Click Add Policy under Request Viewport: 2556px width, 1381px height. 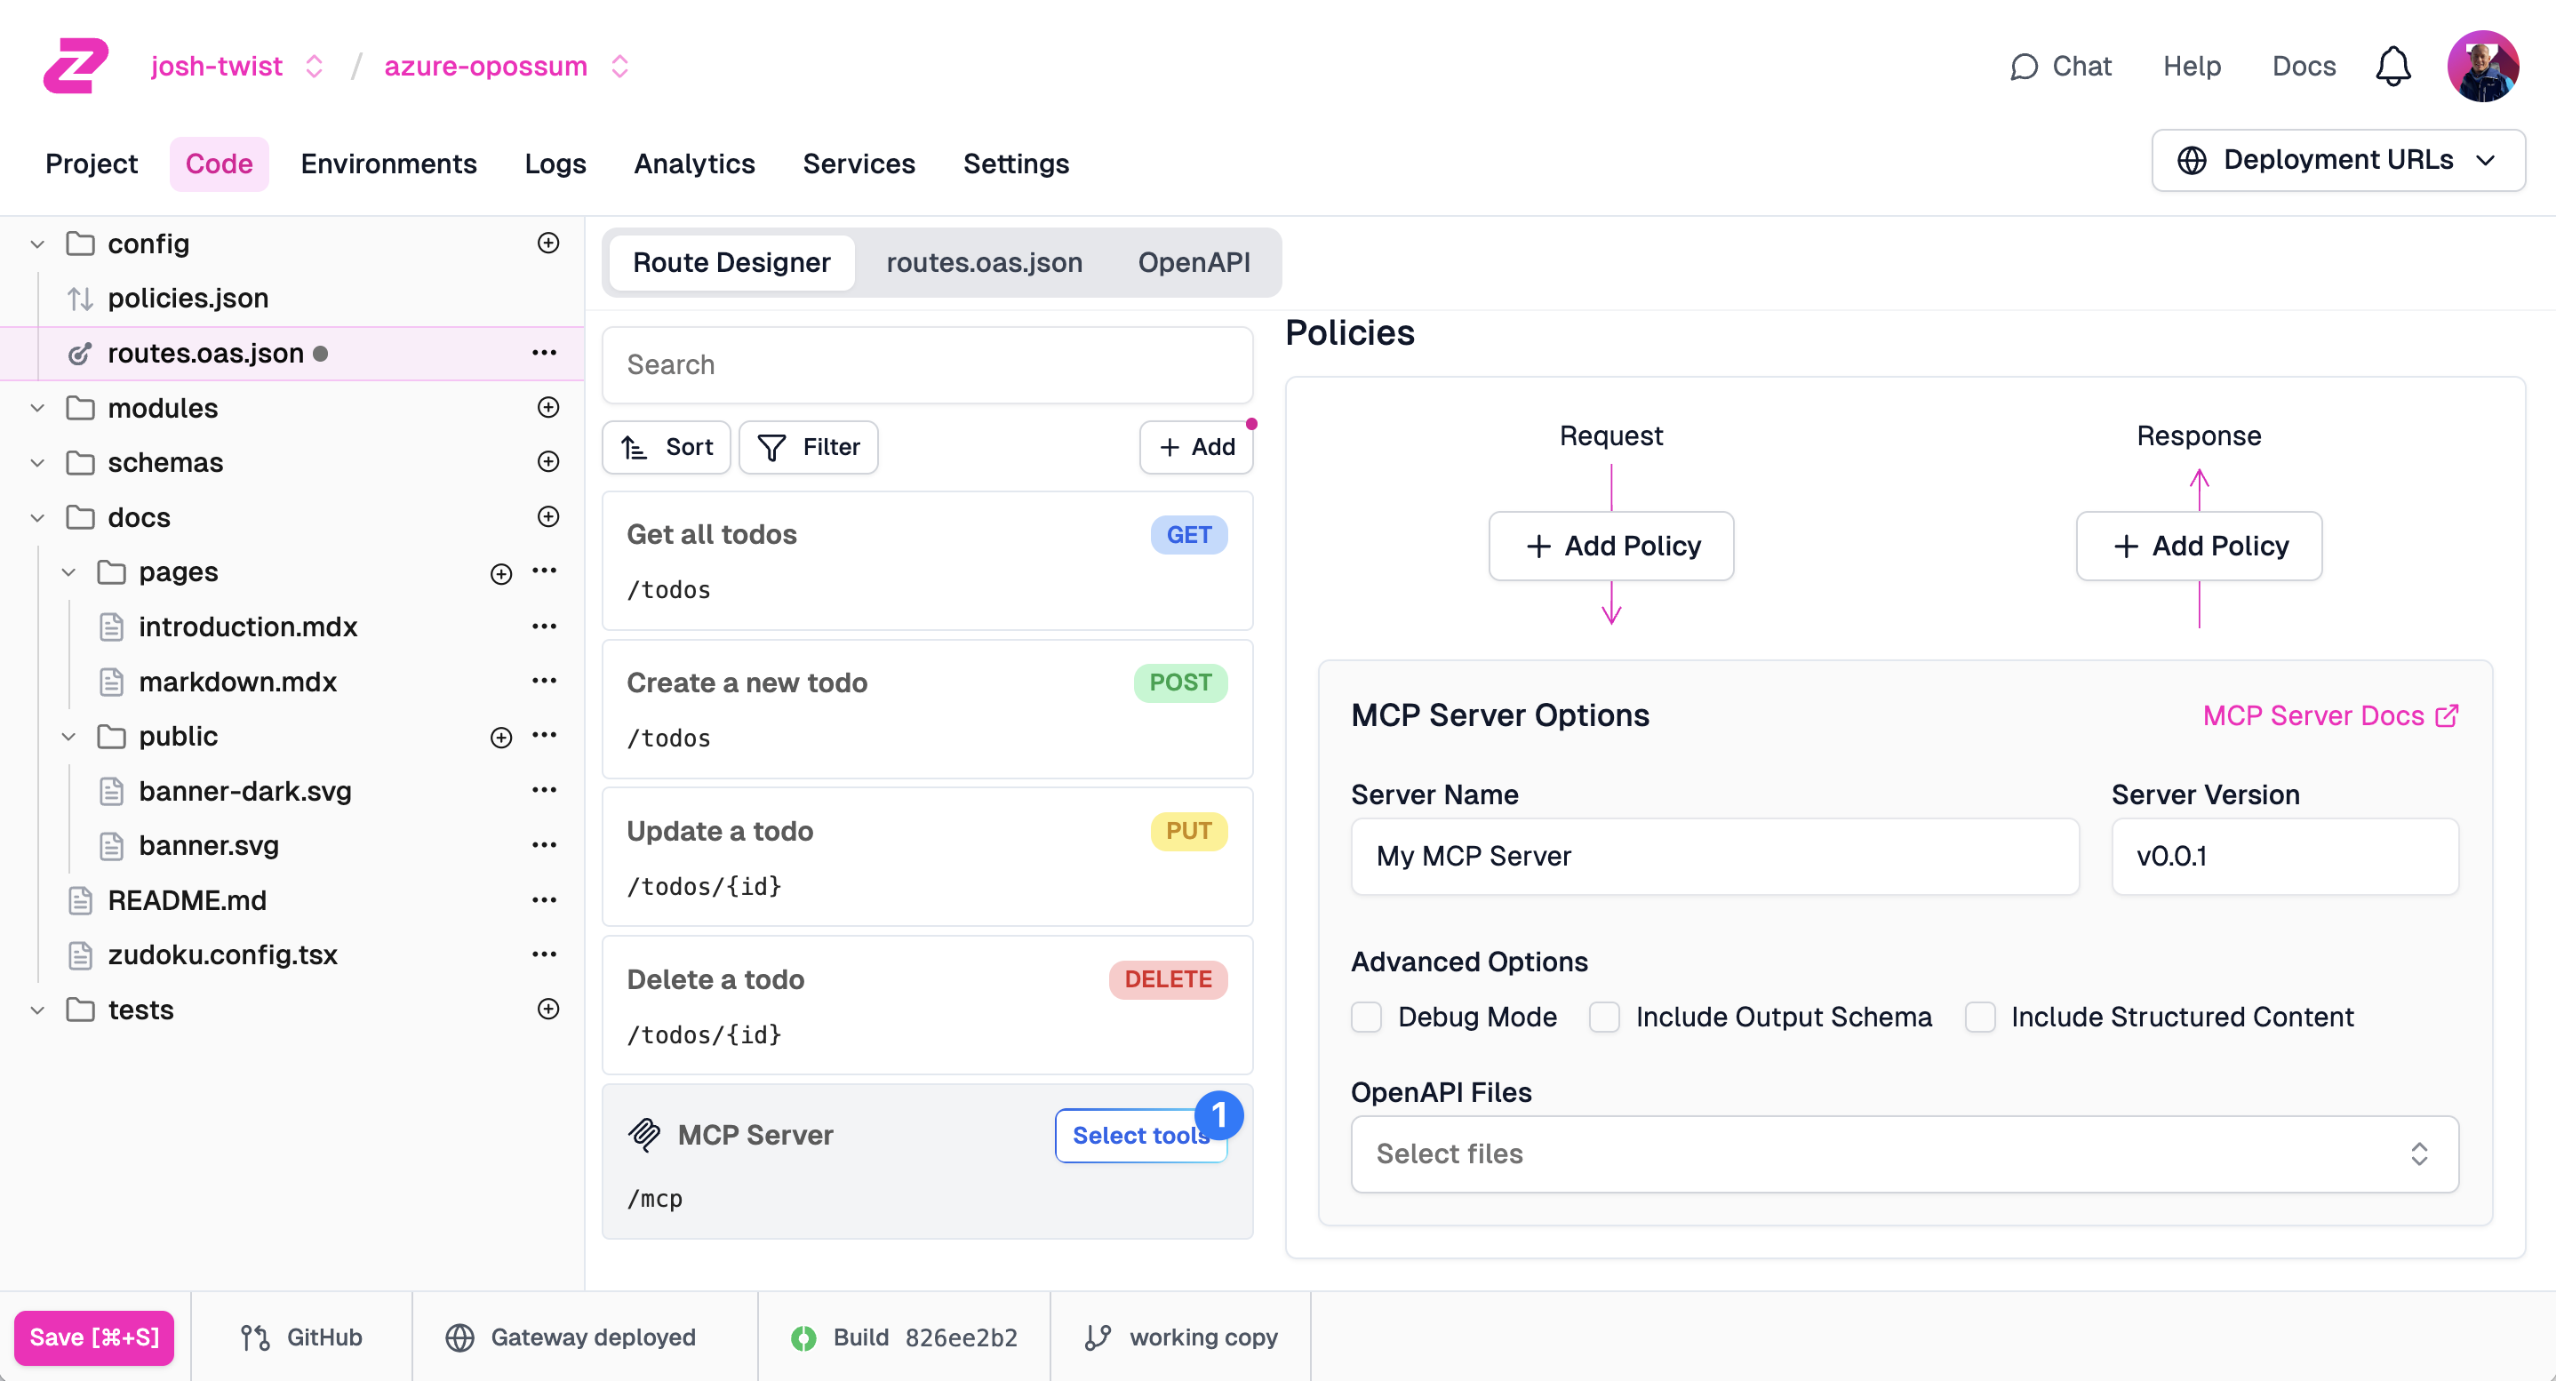click(1610, 546)
